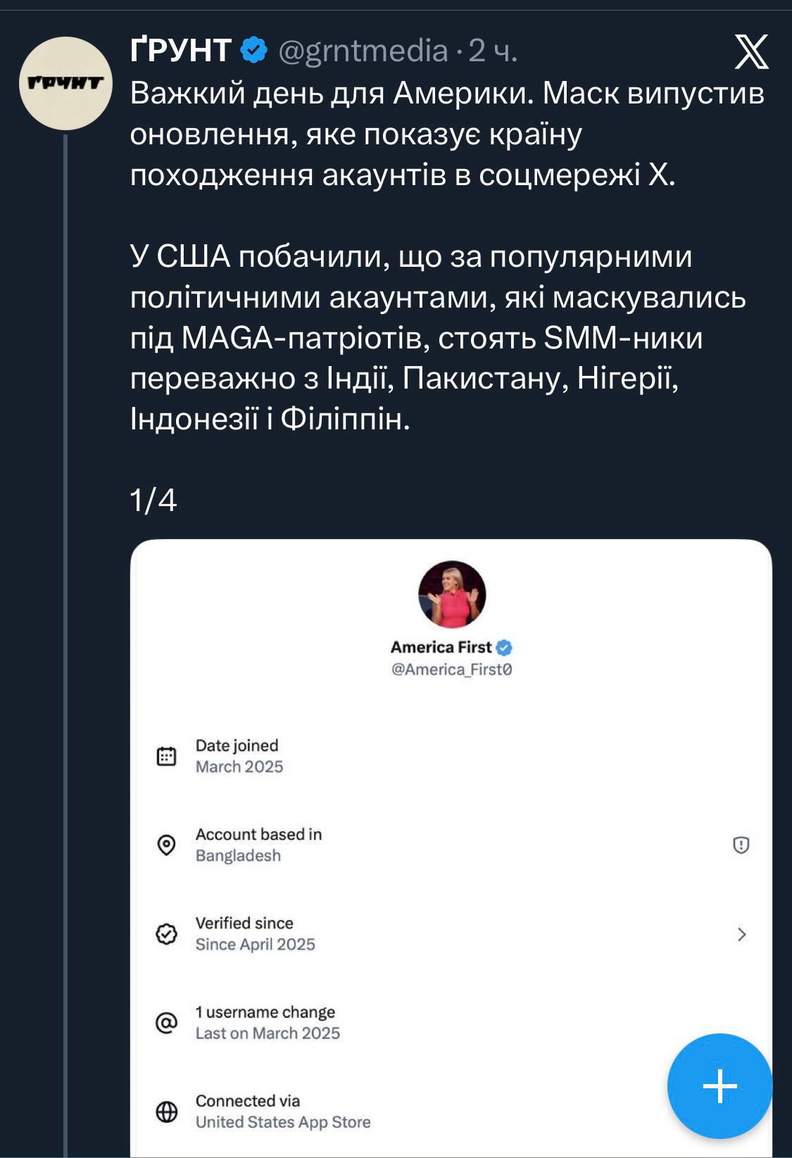
Task: Open the ҐРУНТ account name
Action: coord(181,51)
